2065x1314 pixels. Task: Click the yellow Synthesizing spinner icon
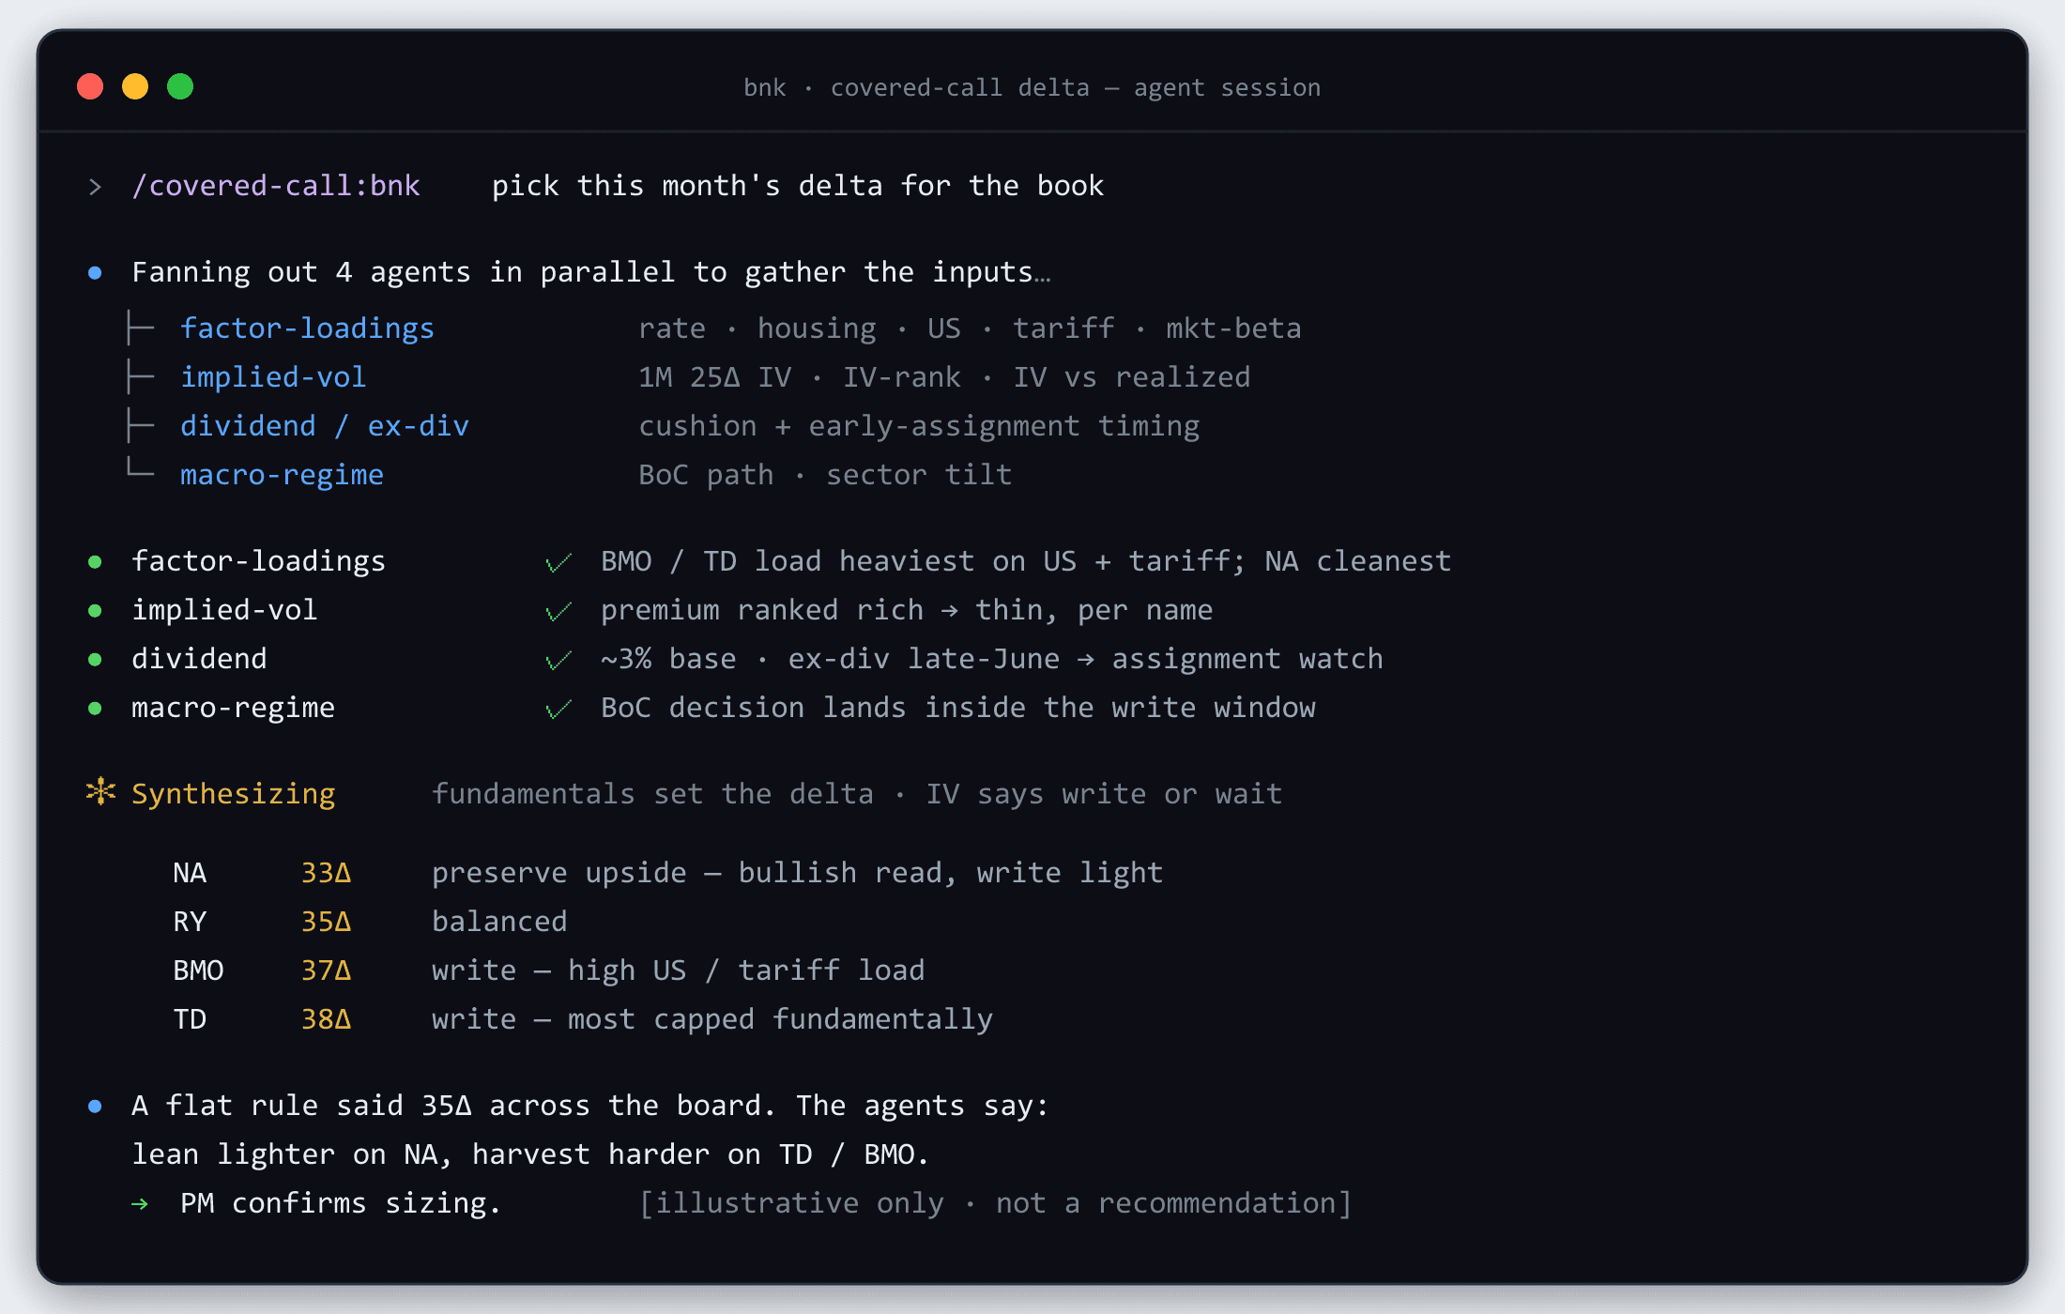100,792
